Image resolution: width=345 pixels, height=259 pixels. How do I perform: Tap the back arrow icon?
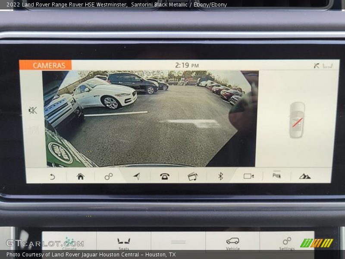coord(52,176)
